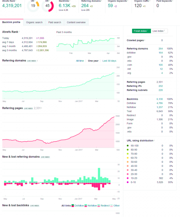Click the 60-70 URL rating yellow dot
Image resolution: width=180 pixels, height=217 pixels.
tap(128, 158)
